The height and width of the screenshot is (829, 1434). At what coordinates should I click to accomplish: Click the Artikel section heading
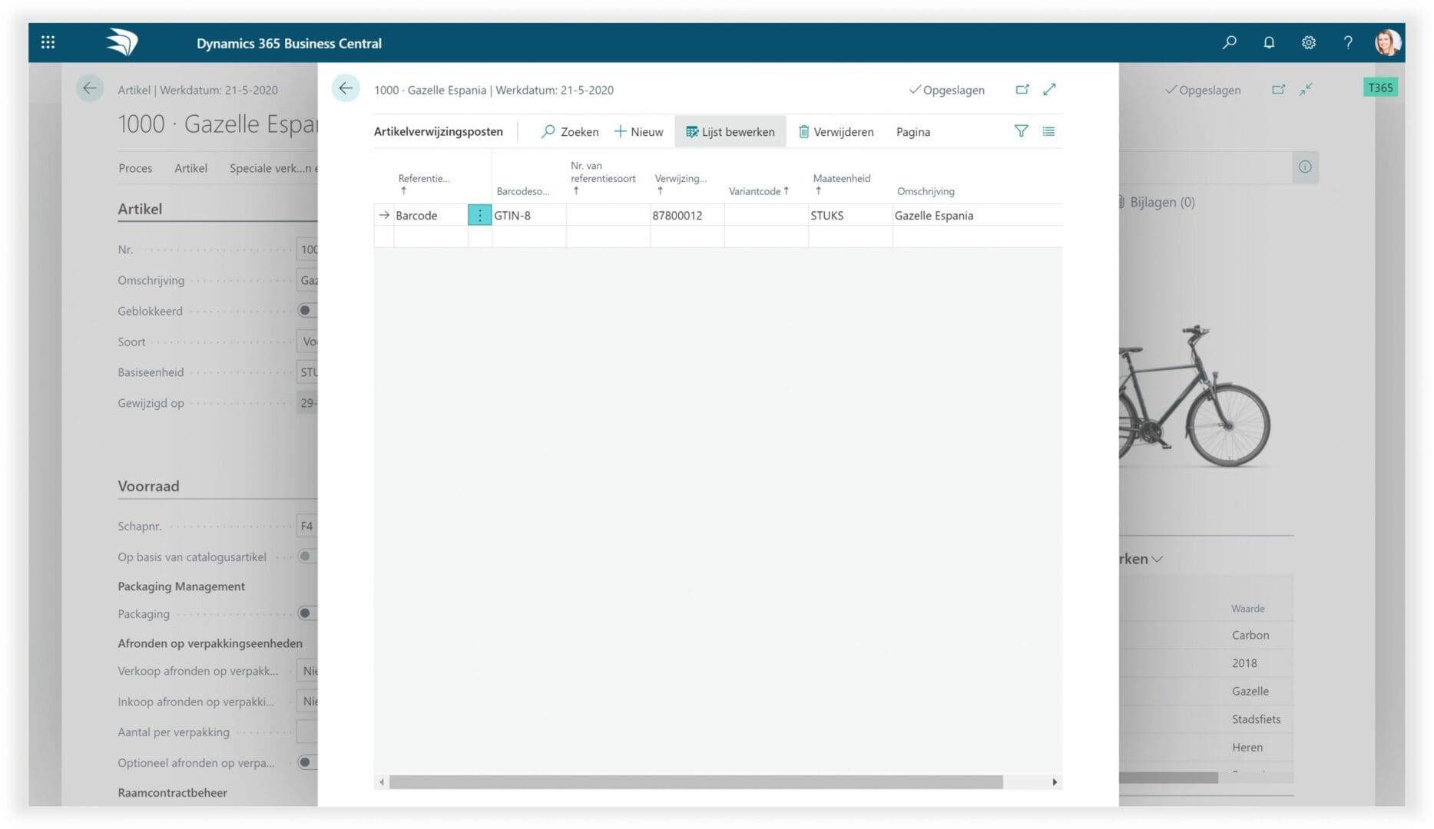(140, 209)
